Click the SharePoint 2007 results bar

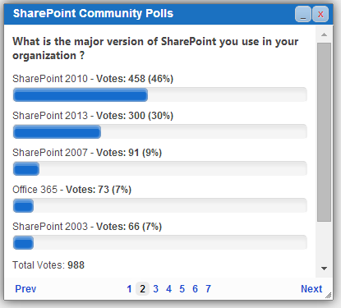[x=160, y=169]
